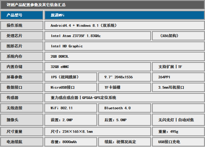Click the MicroUSB接口 cell
This screenshot has width=205, height=147.
(71, 87)
